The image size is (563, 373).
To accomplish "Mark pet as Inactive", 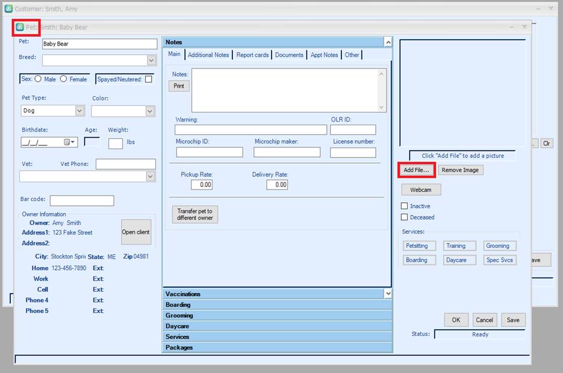I will click(405, 206).
